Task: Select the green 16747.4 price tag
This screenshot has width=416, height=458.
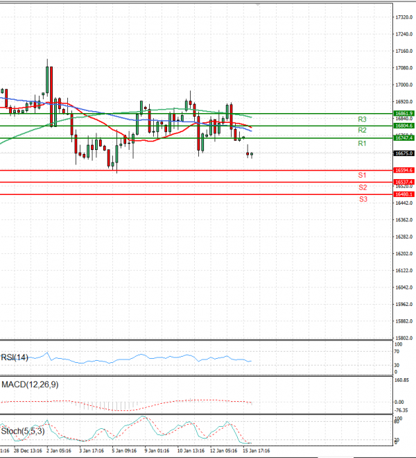Action: pyautogui.click(x=404, y=138)
